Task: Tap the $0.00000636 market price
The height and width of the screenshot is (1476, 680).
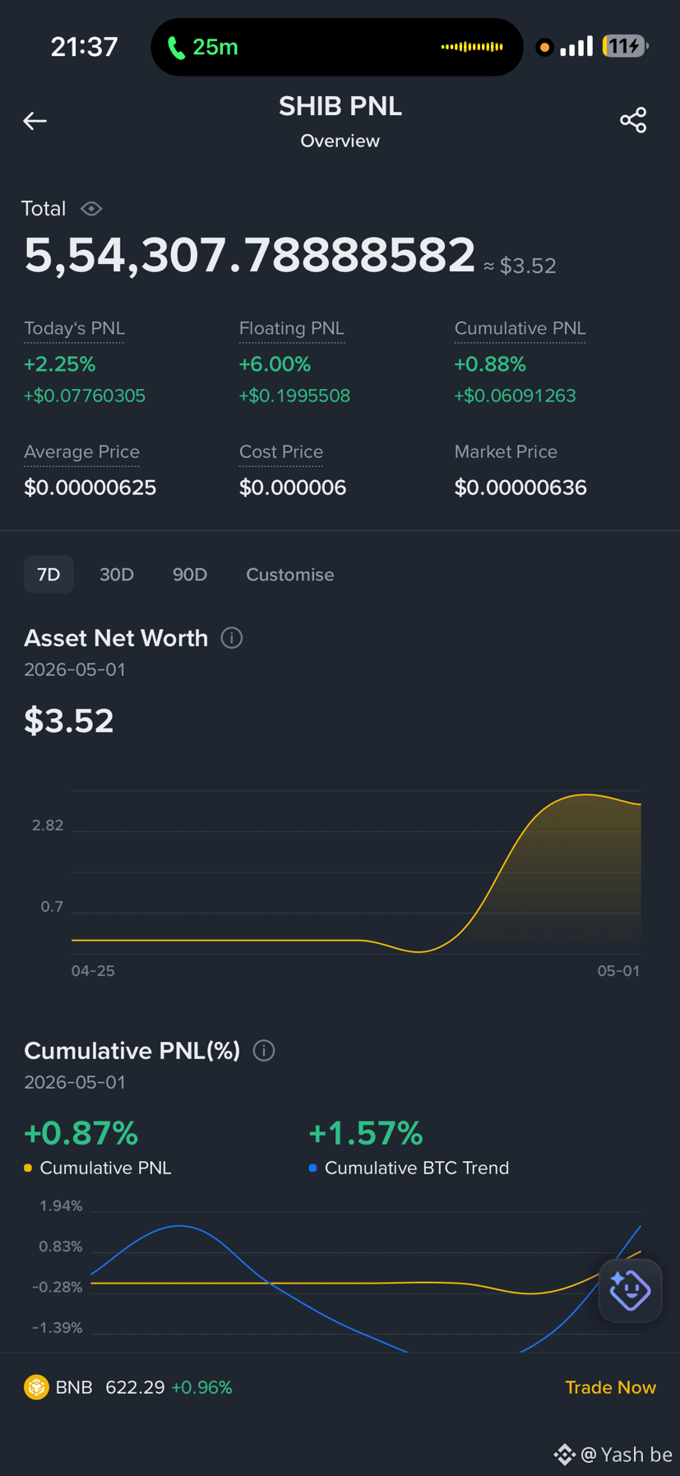Action: pyautogui.click(x=520, y=488)
